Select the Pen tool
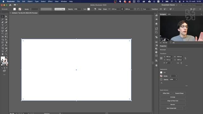203x114 pixels. (x=3, y=22)
